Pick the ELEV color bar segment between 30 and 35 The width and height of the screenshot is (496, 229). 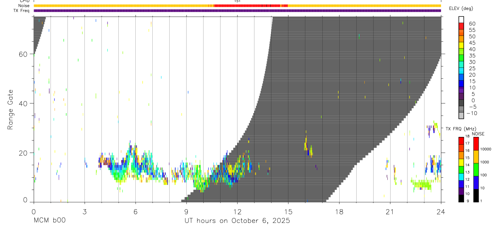pyautogui.click(x=461, y=59)
